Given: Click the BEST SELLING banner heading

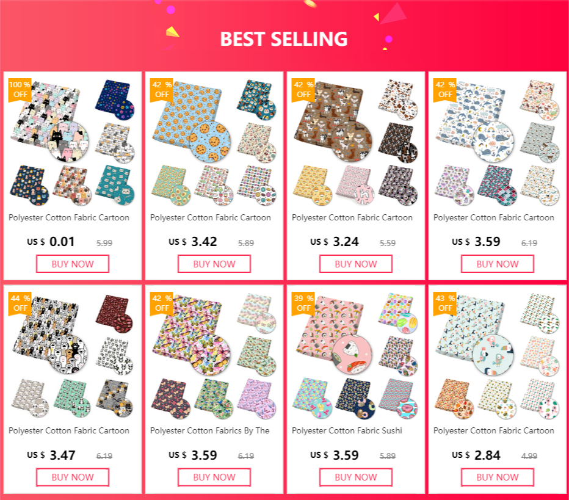Looking at the screenshot, I should point(284,39).
